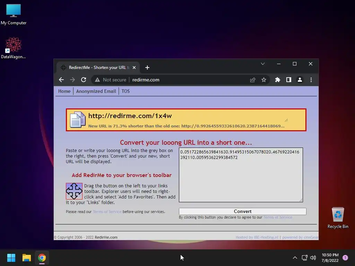Click the resize handle of yellow result box

click(286, 120)
